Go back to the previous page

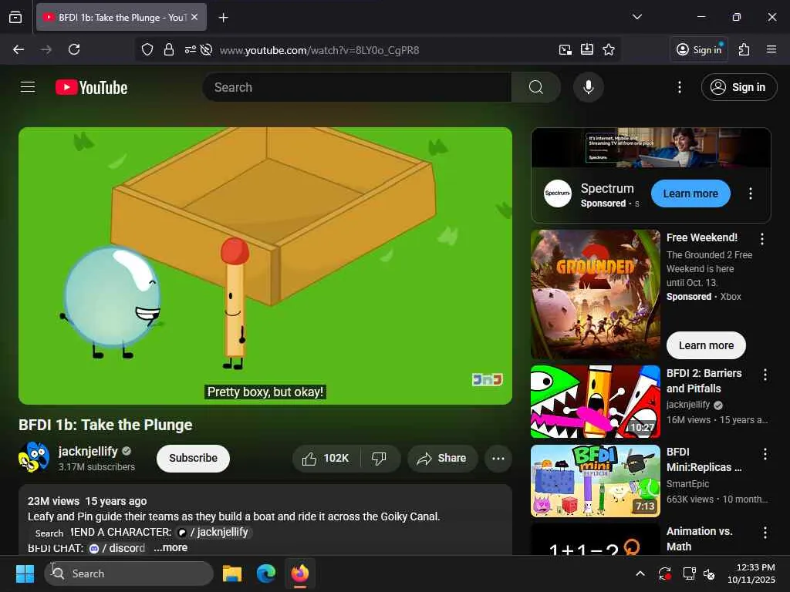click(19, 49)
